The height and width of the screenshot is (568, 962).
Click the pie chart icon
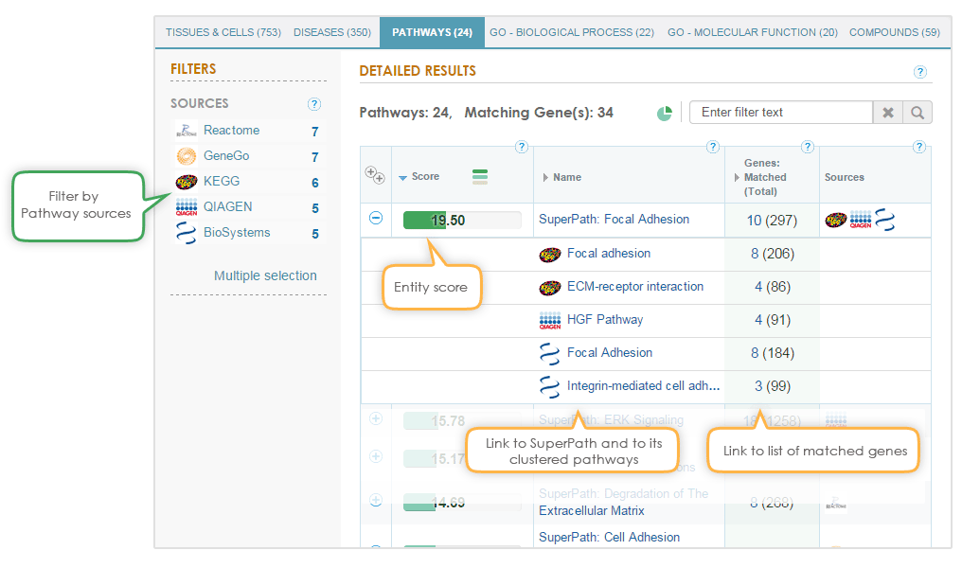click(665, 114)
